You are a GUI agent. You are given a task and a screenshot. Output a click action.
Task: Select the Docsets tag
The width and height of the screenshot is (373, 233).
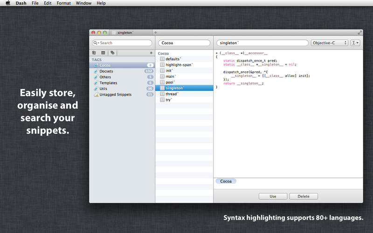click(x=122, y=71)
